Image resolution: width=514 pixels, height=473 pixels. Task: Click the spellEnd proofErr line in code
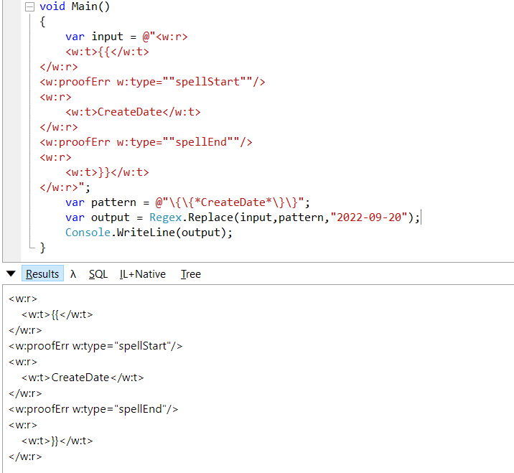146,142
